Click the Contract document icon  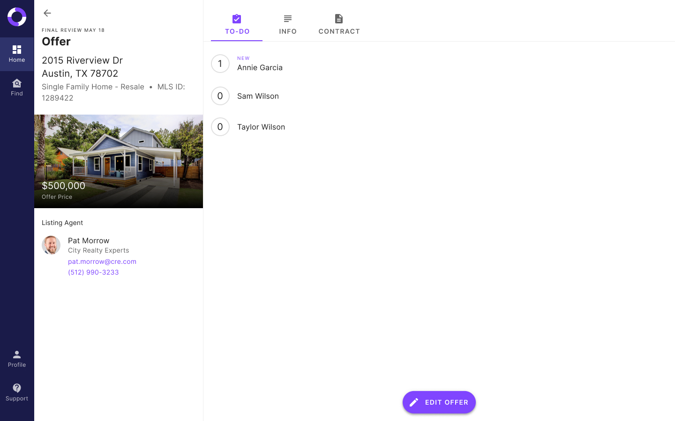click(x=339, y=19)
